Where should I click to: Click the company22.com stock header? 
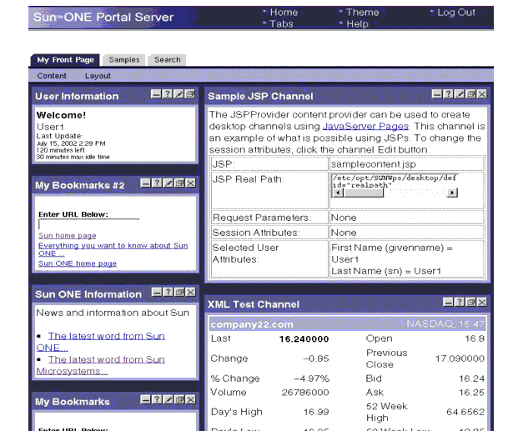click(252, 324)
